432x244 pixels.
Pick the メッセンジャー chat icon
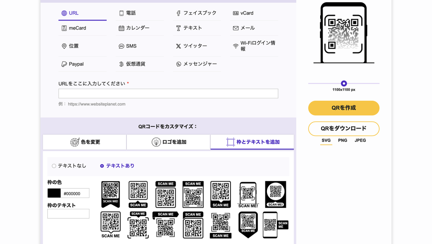[x=178, y=64]
